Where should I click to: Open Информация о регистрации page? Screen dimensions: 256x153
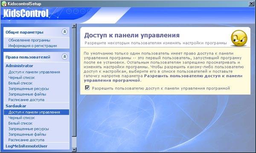click(32, 46)
